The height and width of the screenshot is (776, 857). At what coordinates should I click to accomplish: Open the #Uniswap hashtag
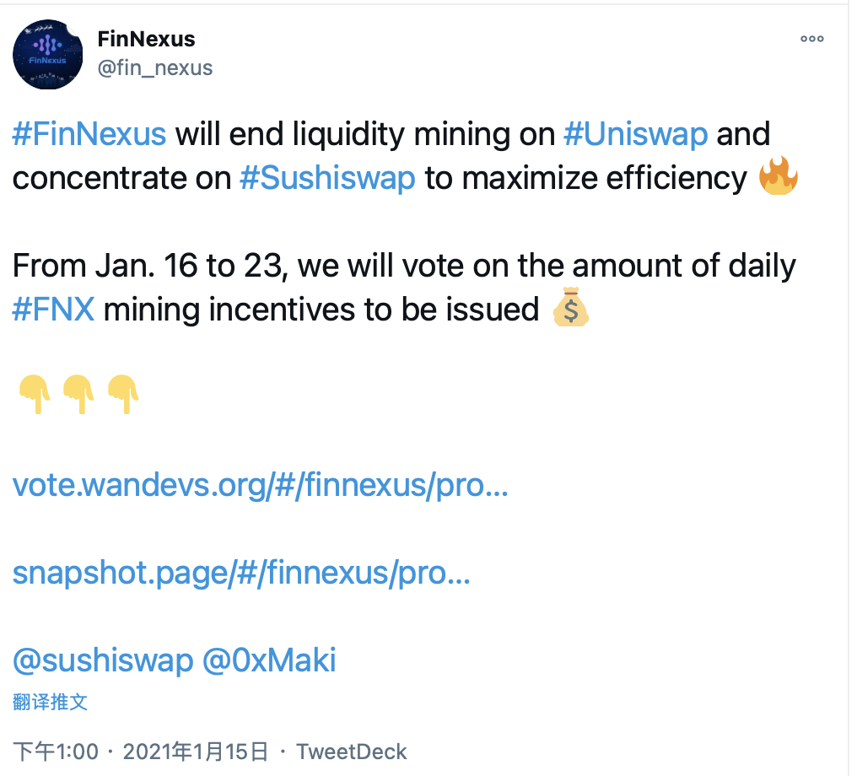[x=636, y=135]
